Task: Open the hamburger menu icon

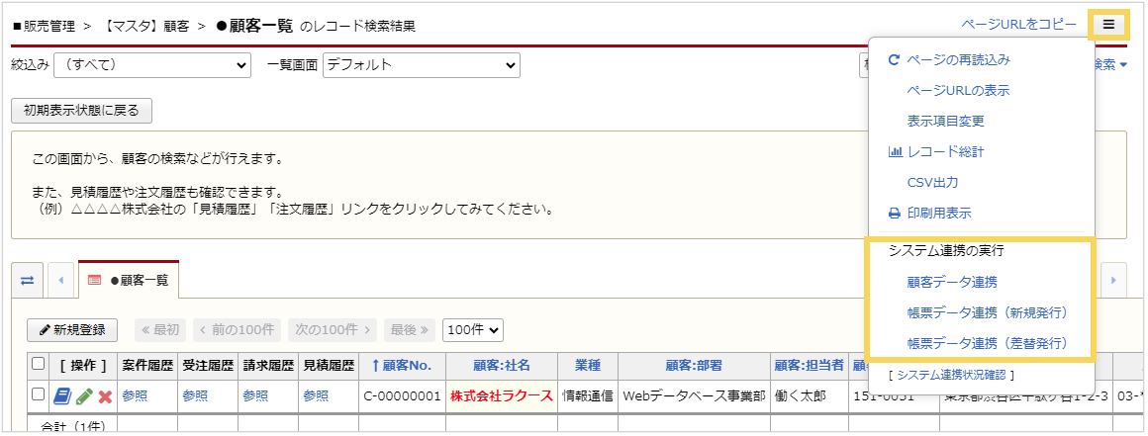Action: pyautogui.click(x=1108, y=25)
